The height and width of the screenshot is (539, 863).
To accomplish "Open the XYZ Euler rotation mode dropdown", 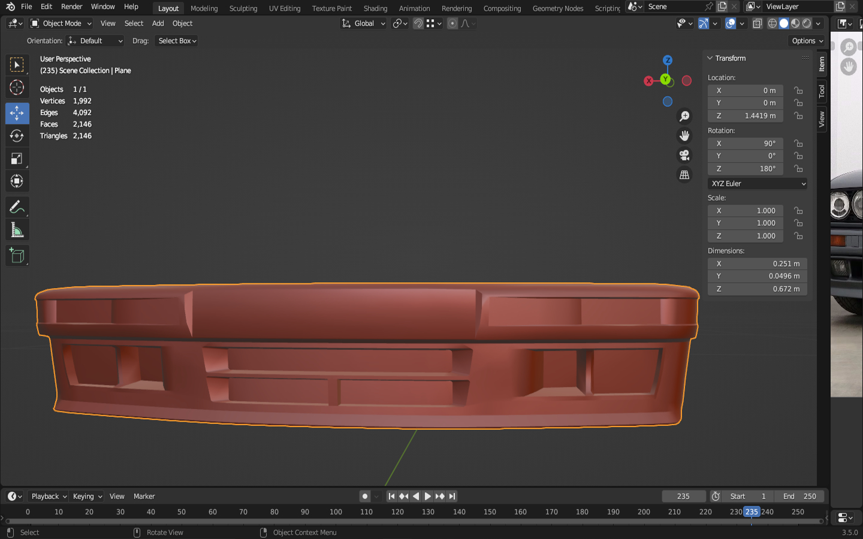I will pyautogui.click(x=758, y=184).
